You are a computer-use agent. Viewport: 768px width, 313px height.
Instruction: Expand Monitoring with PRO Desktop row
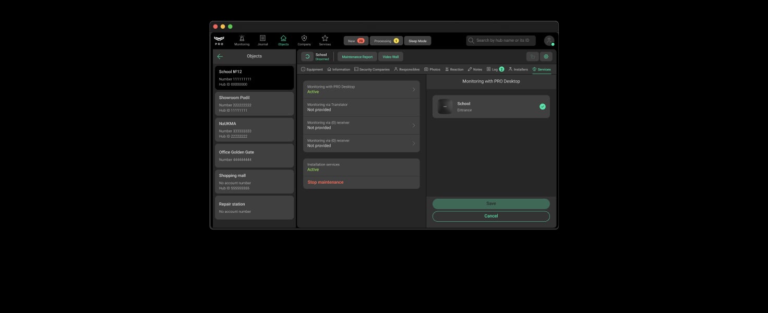point(361,89)
